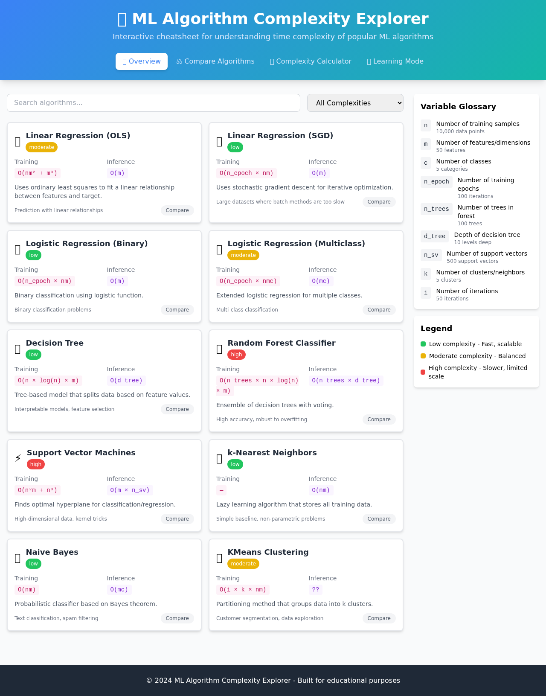546x696 pixels.
Task: Click the high badge on Random Forest Classifier
Action: pos(236,355)
